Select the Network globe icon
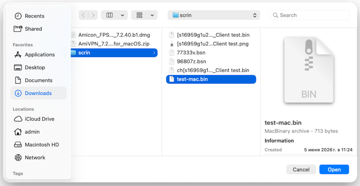 click(18, 157)
